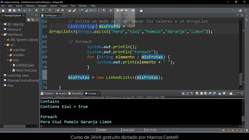
Task: Click the Open Console icon
Action: pos(231,93)
